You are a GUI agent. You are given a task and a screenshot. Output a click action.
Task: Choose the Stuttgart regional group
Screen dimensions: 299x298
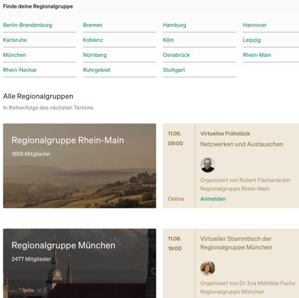174,70
